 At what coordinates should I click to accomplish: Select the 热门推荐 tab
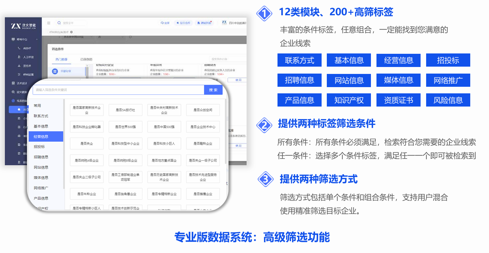coord(61,59)
